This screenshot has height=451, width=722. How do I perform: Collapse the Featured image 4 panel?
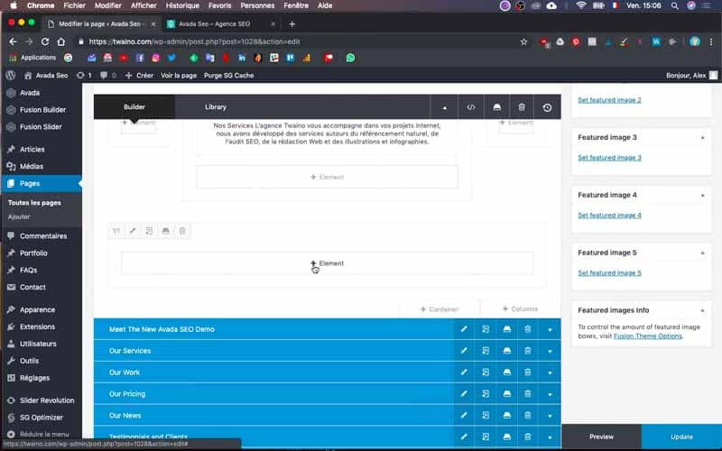[702, 195]
